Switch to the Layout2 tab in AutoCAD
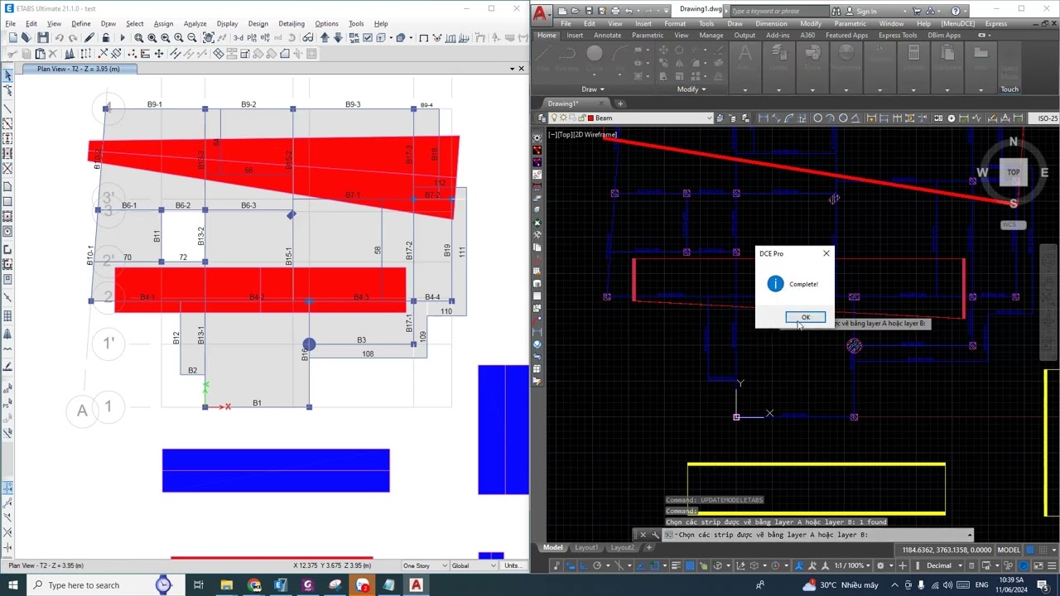Image resolution: width=1060 pixels, height=596 pixels. click(x=622, y=547)
